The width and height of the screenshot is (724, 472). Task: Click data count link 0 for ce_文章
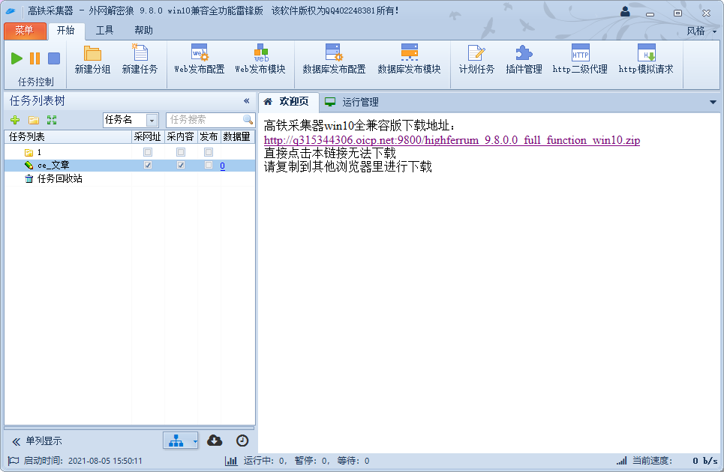[223, 166]
